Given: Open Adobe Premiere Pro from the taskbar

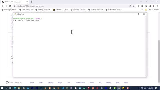Looking at the screenshot, I should 32,88.
